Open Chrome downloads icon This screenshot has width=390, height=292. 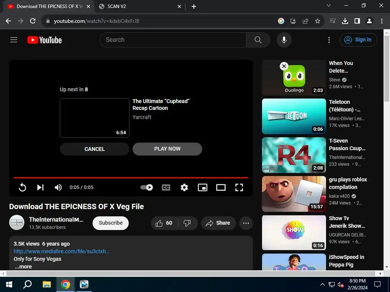click(345, 21)
